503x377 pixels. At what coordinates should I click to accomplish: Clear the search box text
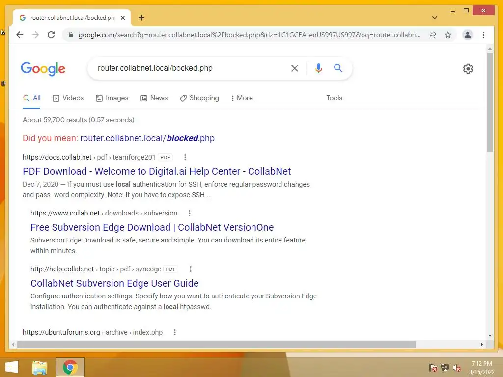(295, 68)
